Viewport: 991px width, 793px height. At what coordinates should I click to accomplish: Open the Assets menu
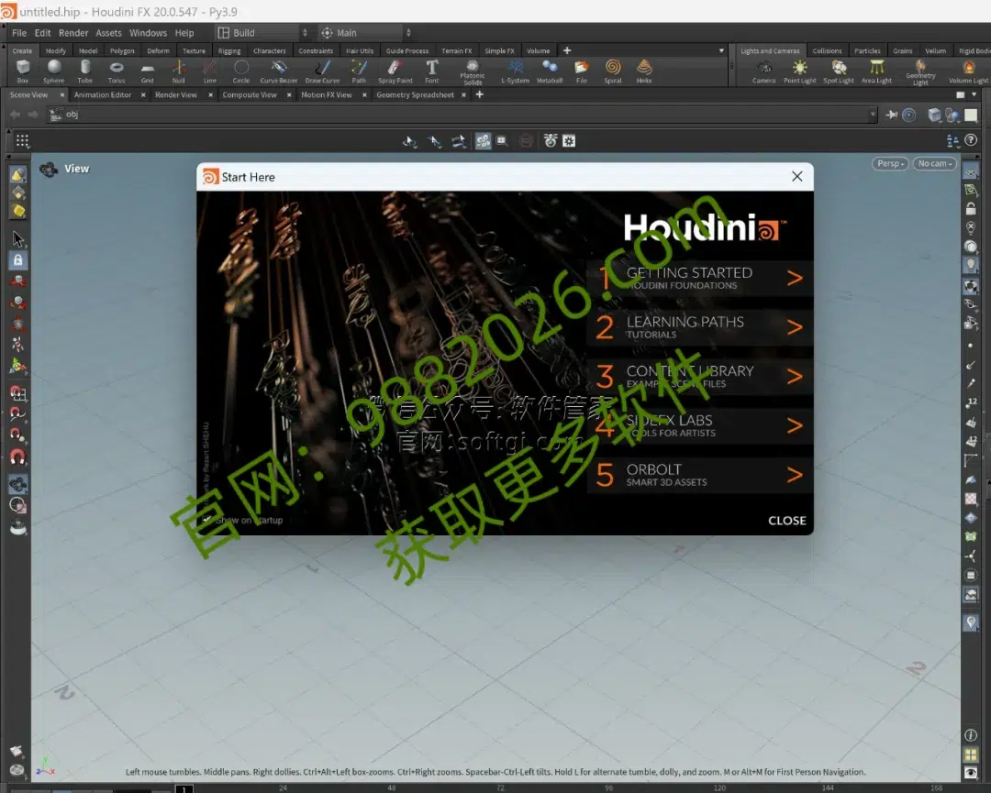[108, 33]
